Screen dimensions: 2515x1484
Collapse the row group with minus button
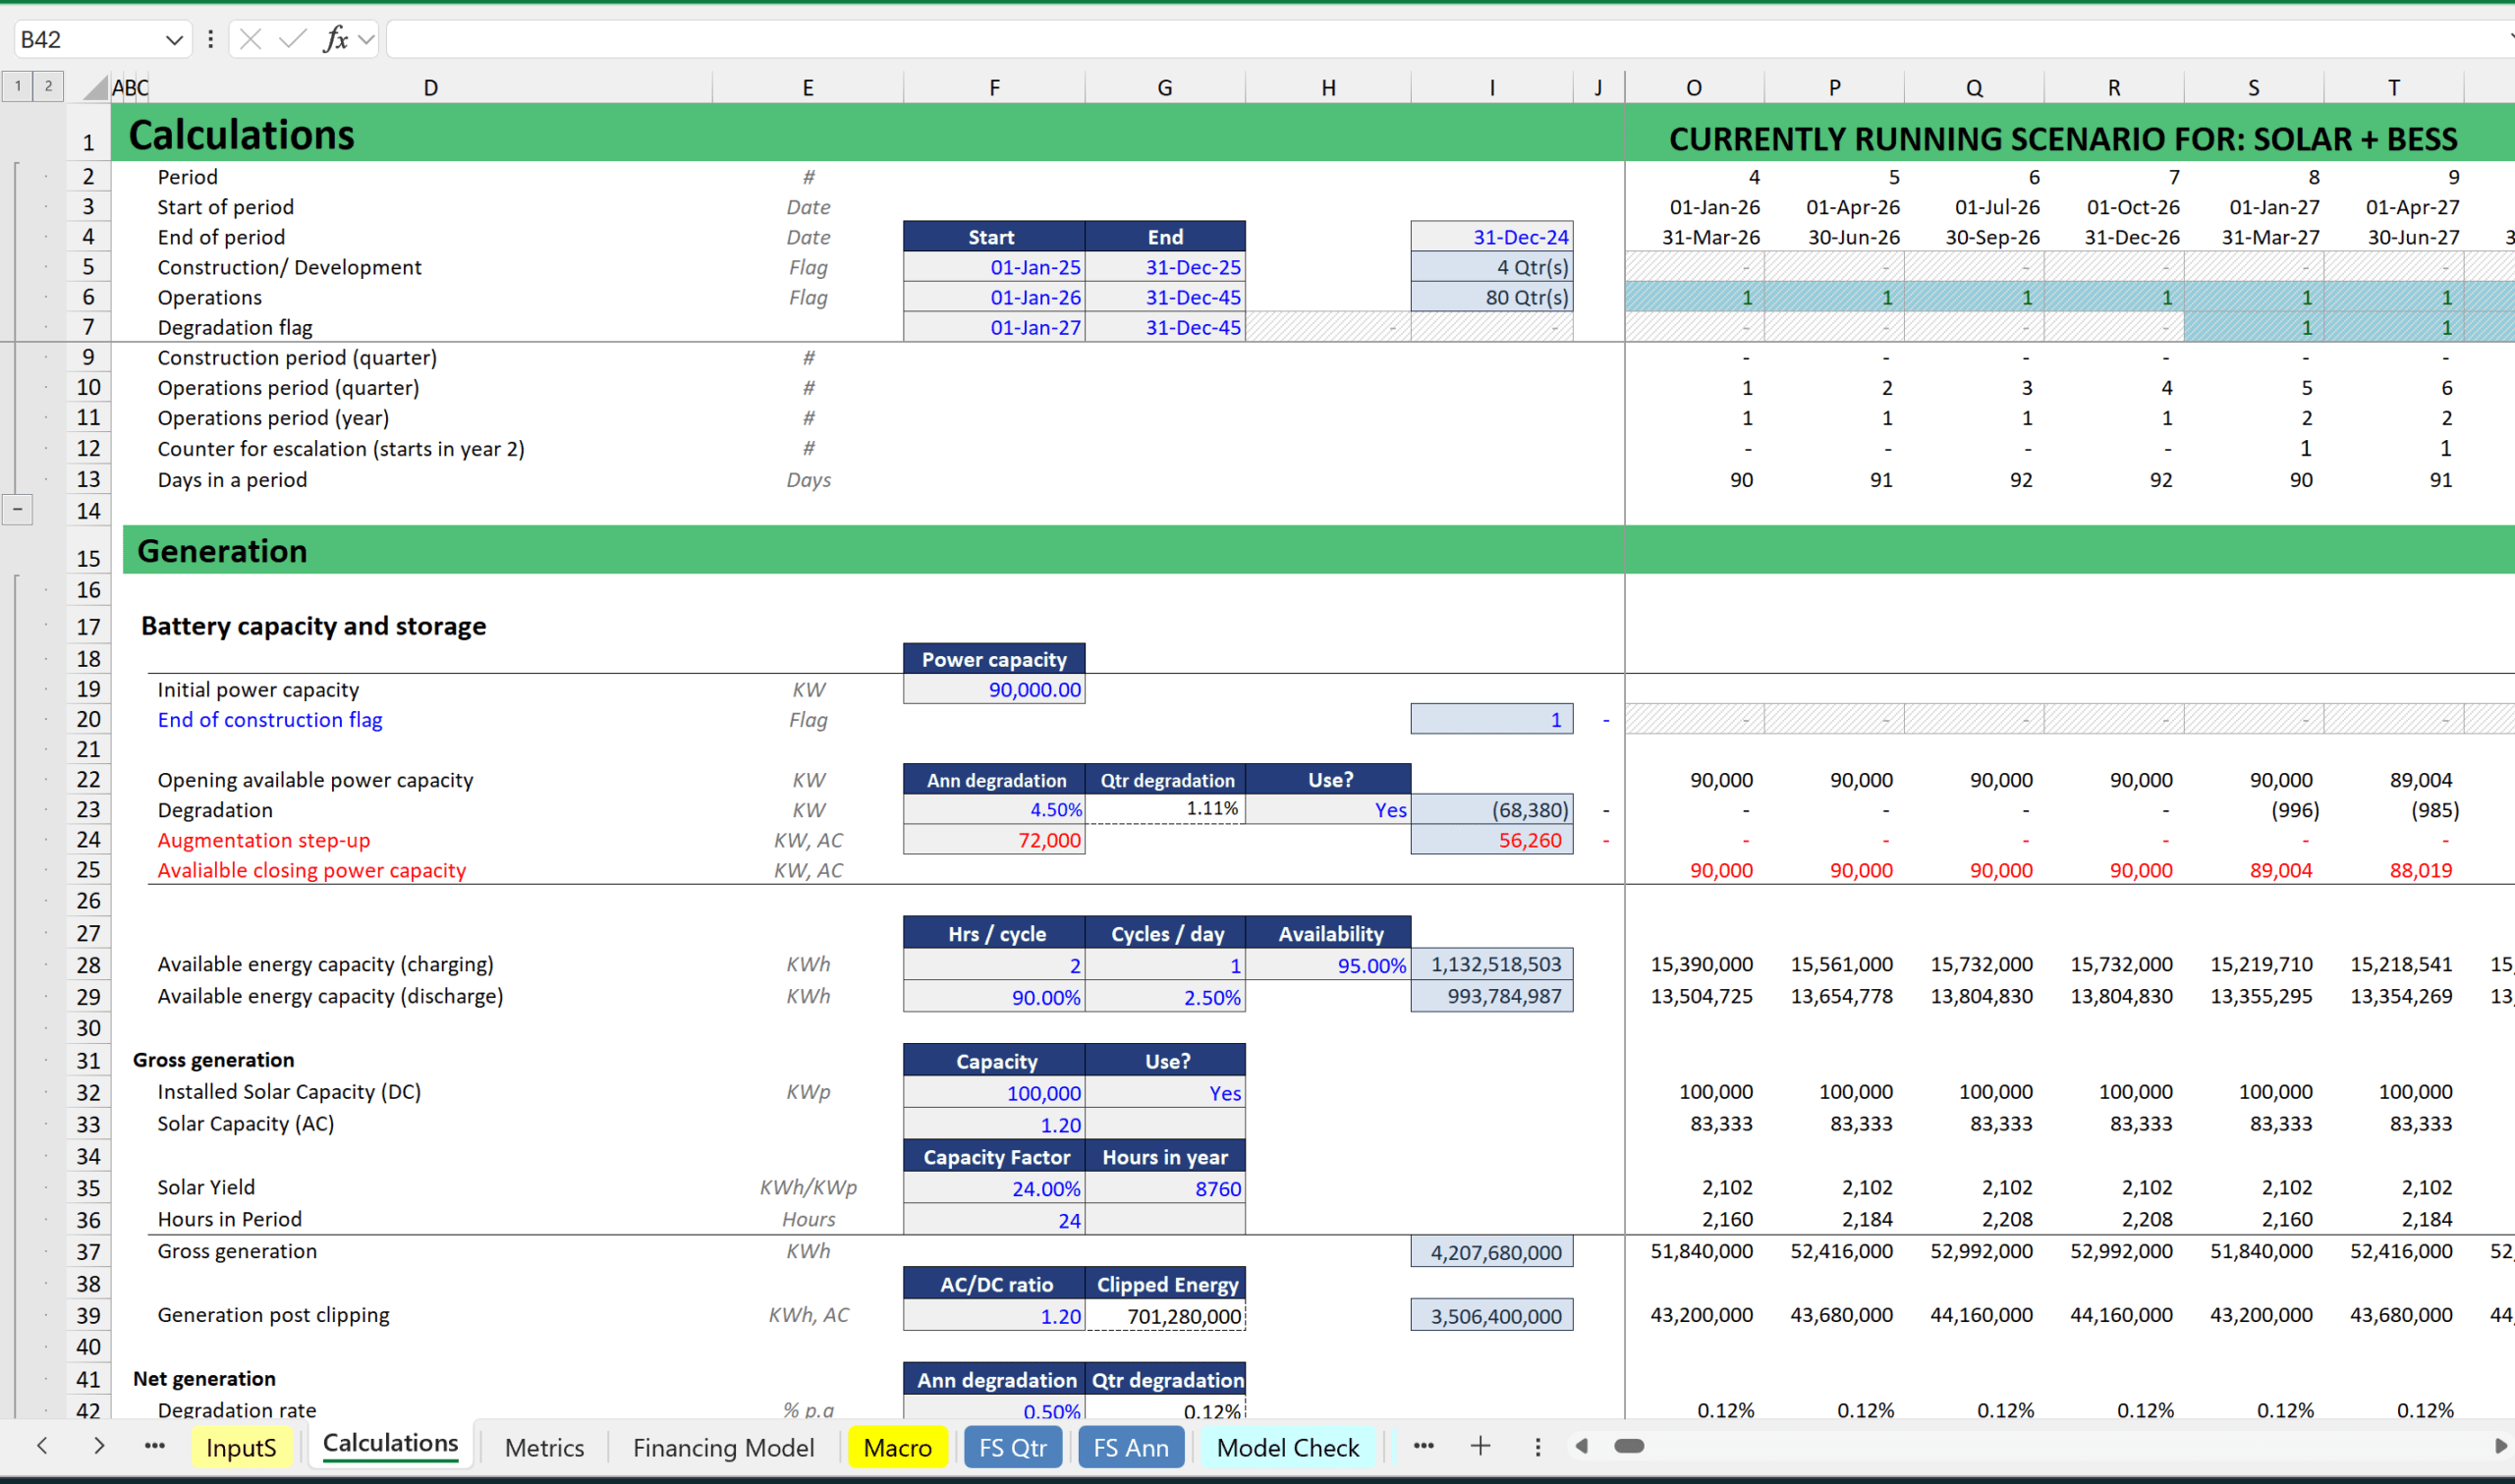pyautogui.click(x=17, y=509)
